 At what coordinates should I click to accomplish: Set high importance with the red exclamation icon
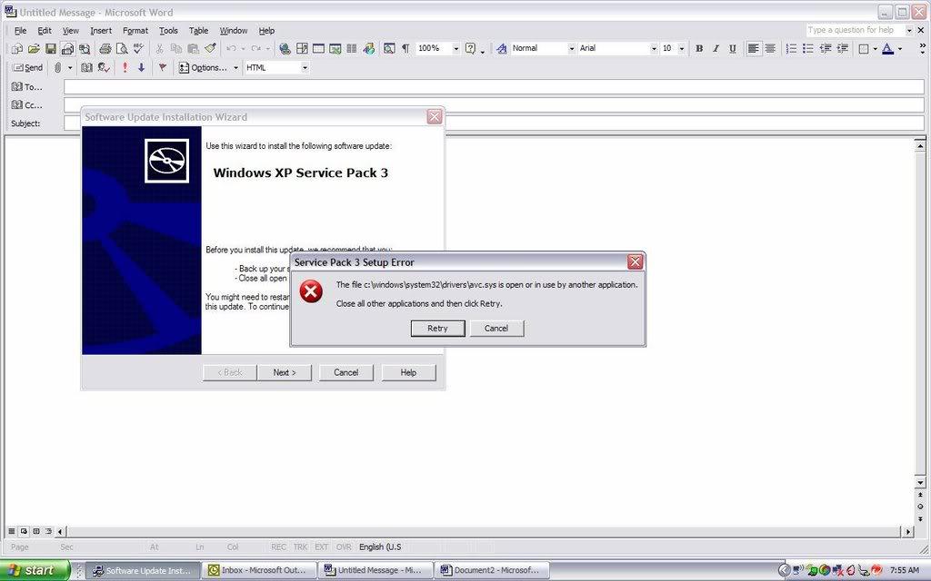125,67
